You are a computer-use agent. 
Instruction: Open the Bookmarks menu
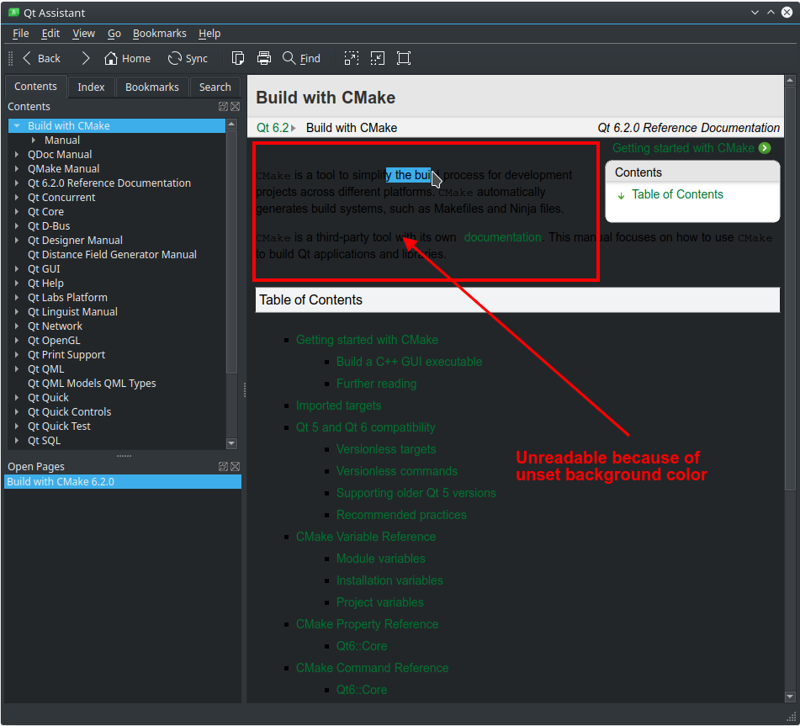pos(159,33)
